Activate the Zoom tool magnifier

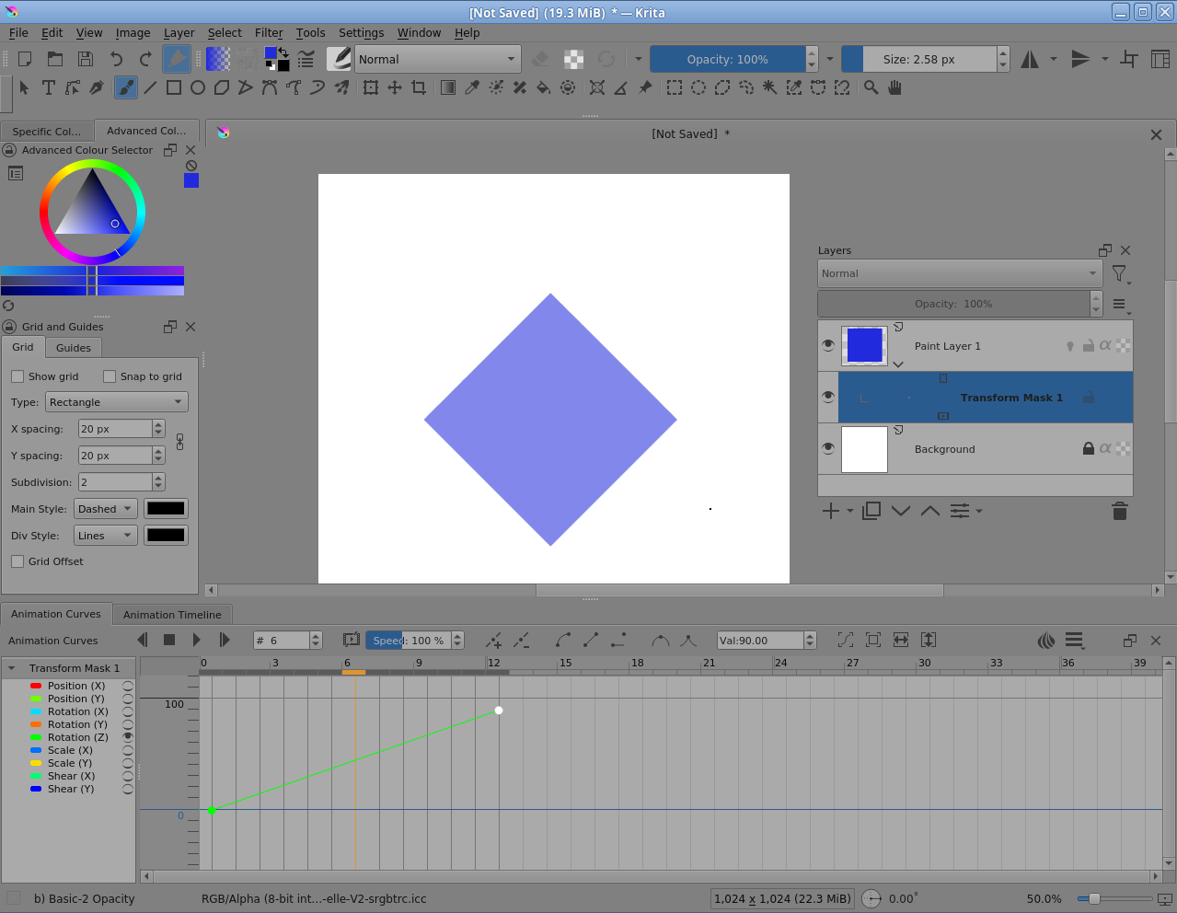[871, 87]
